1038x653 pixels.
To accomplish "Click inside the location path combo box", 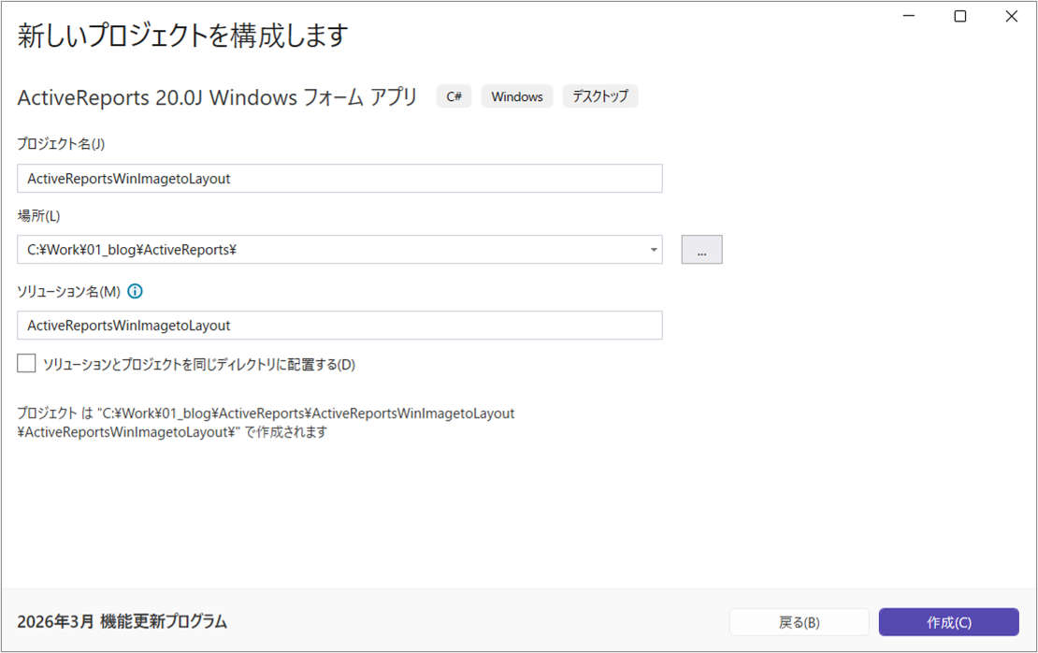I will (327, 250).
